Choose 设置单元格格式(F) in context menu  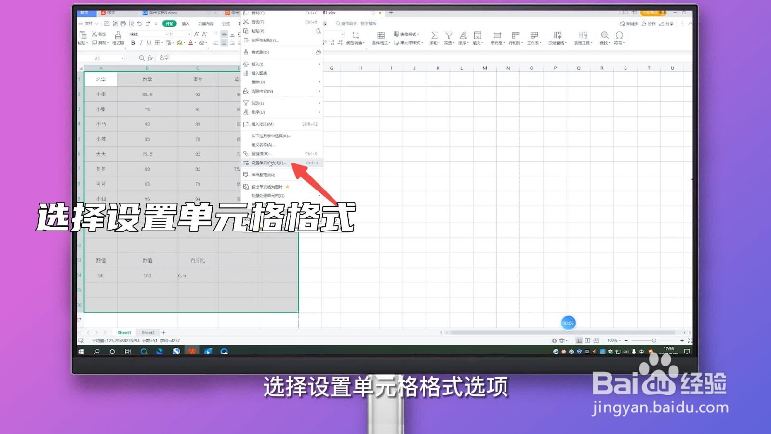pos(281,163)
